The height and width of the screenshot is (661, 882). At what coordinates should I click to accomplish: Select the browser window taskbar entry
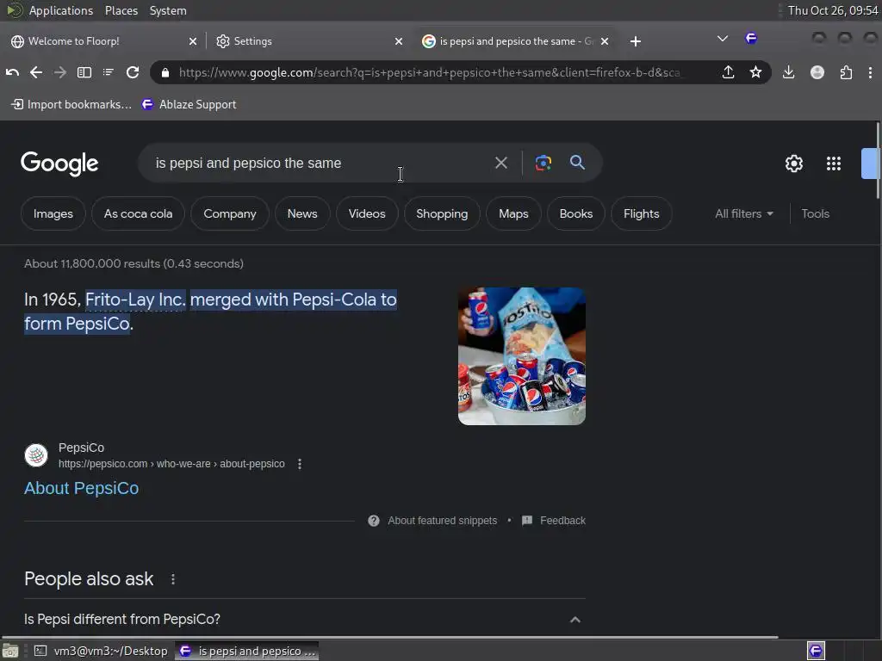tap(247, 652)
